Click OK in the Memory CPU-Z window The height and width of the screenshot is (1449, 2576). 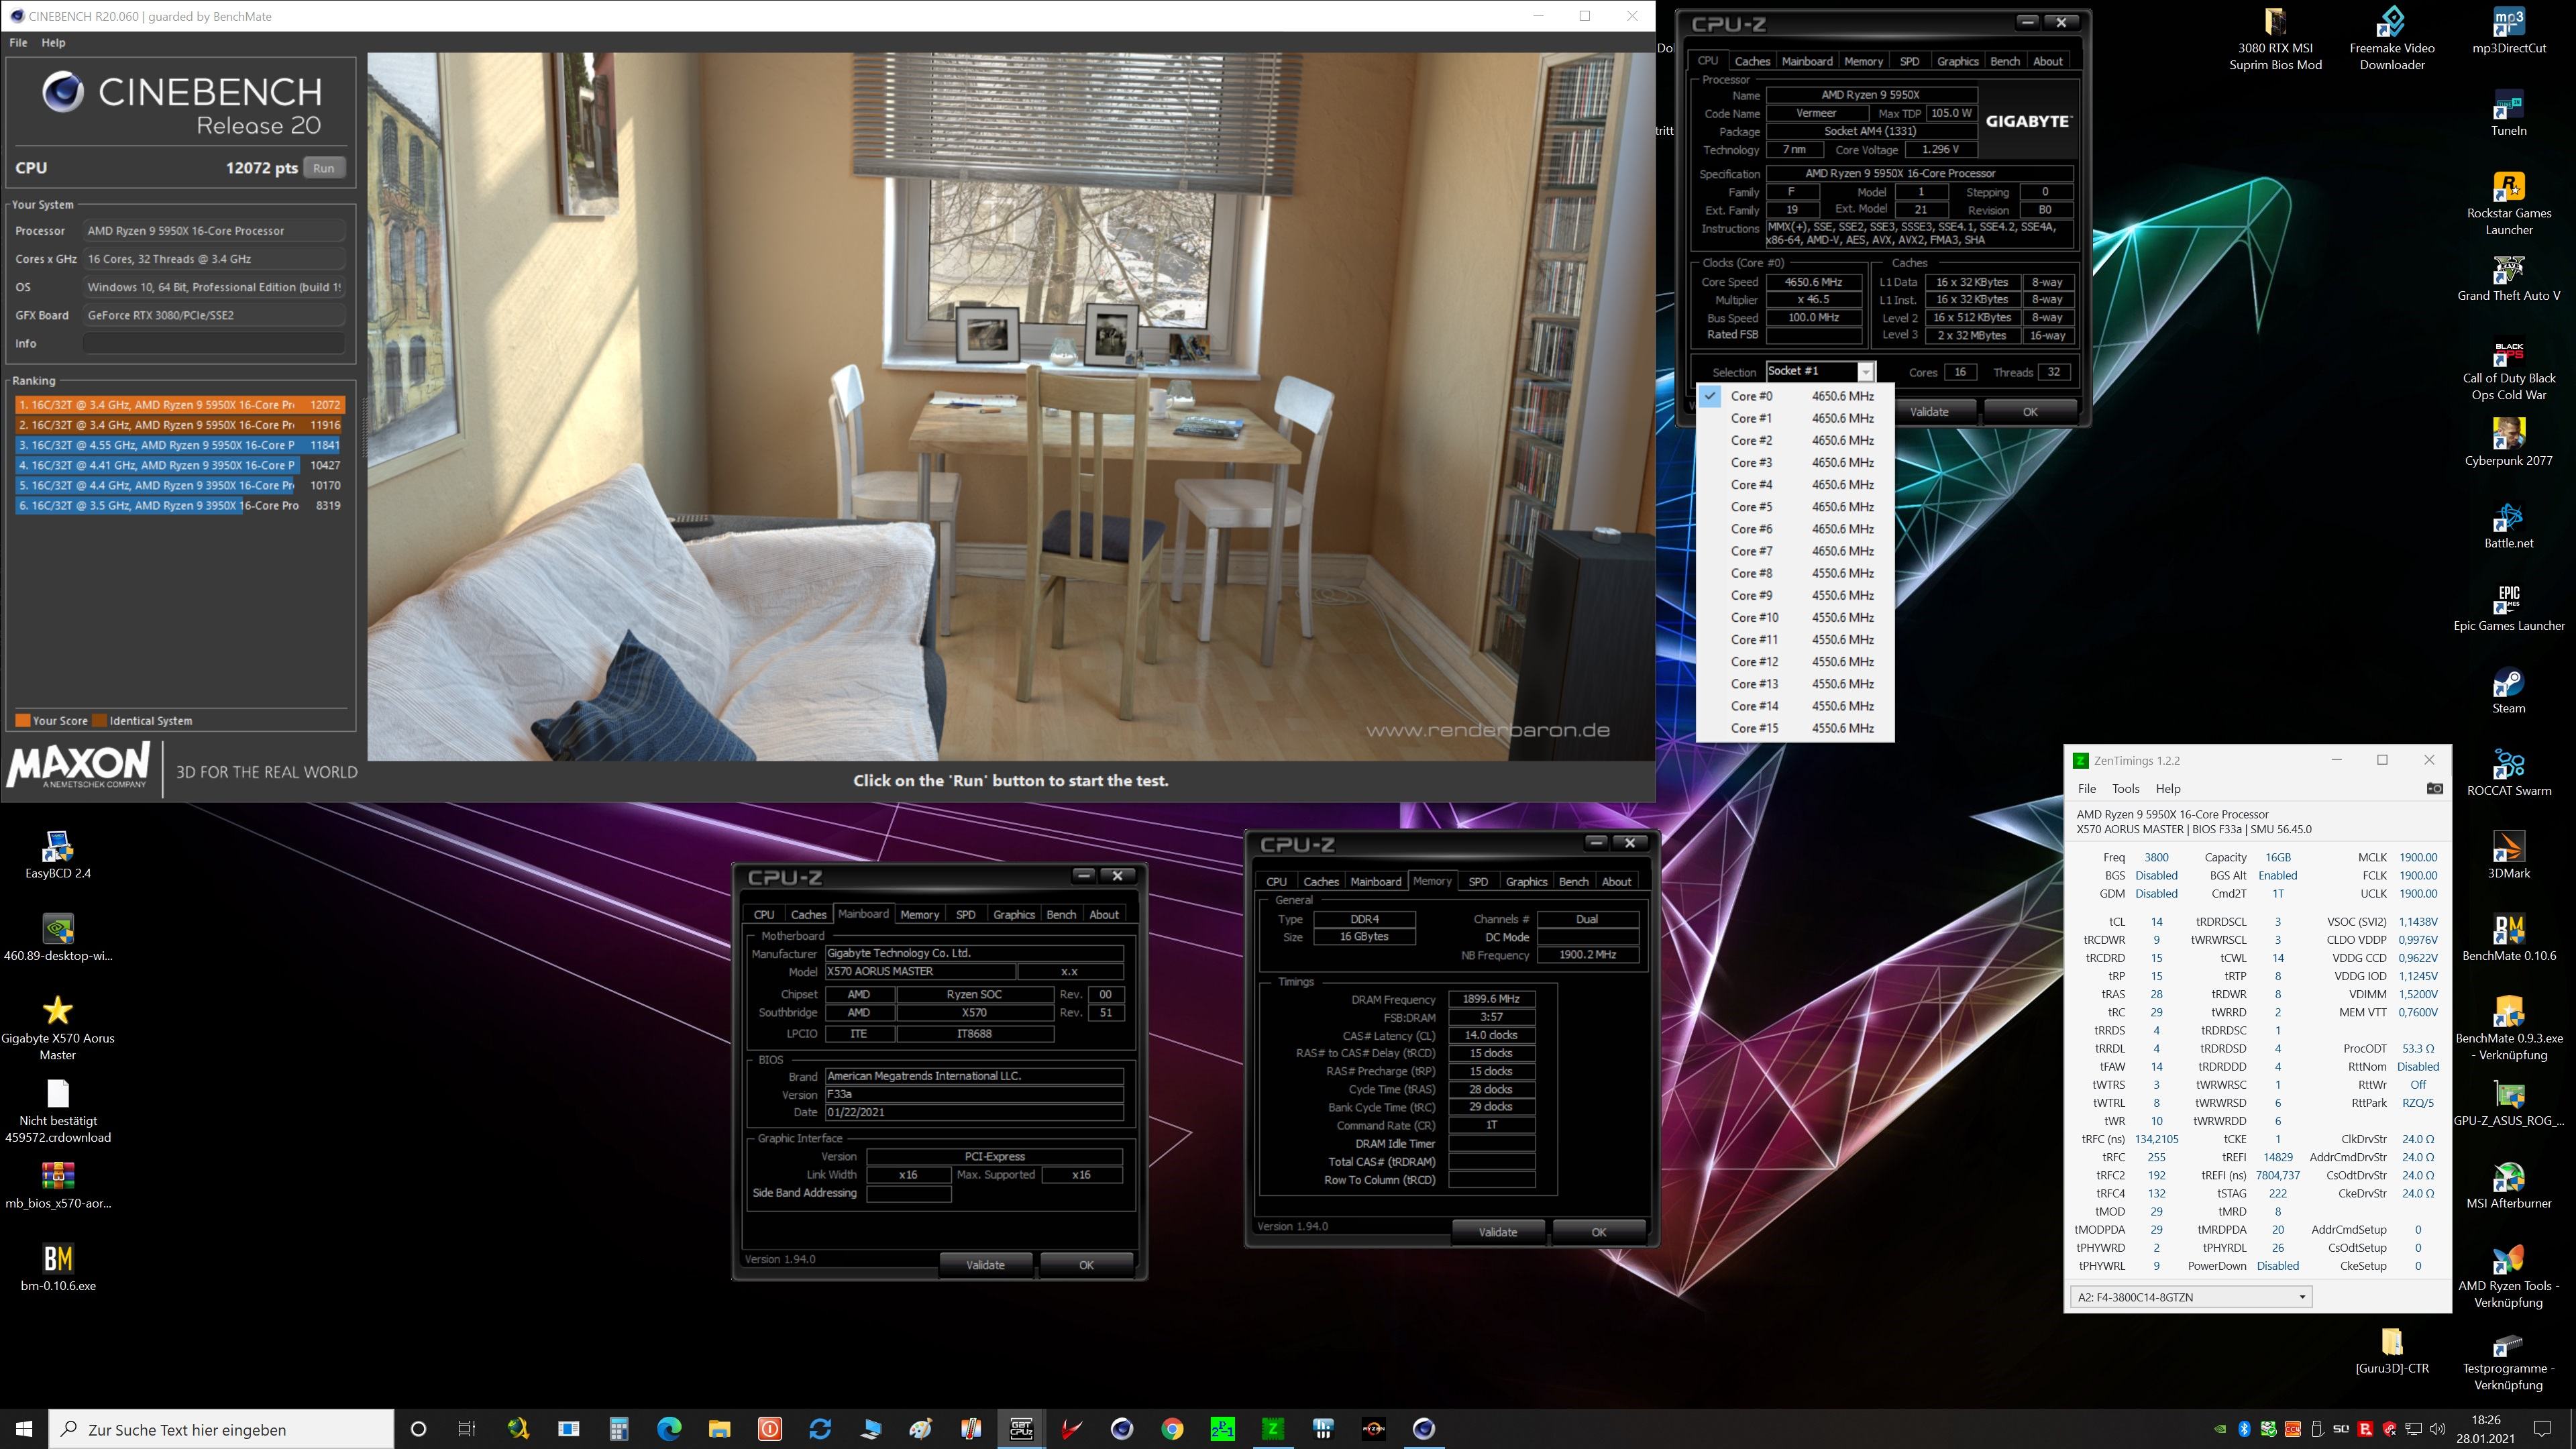point(1598,1232)
